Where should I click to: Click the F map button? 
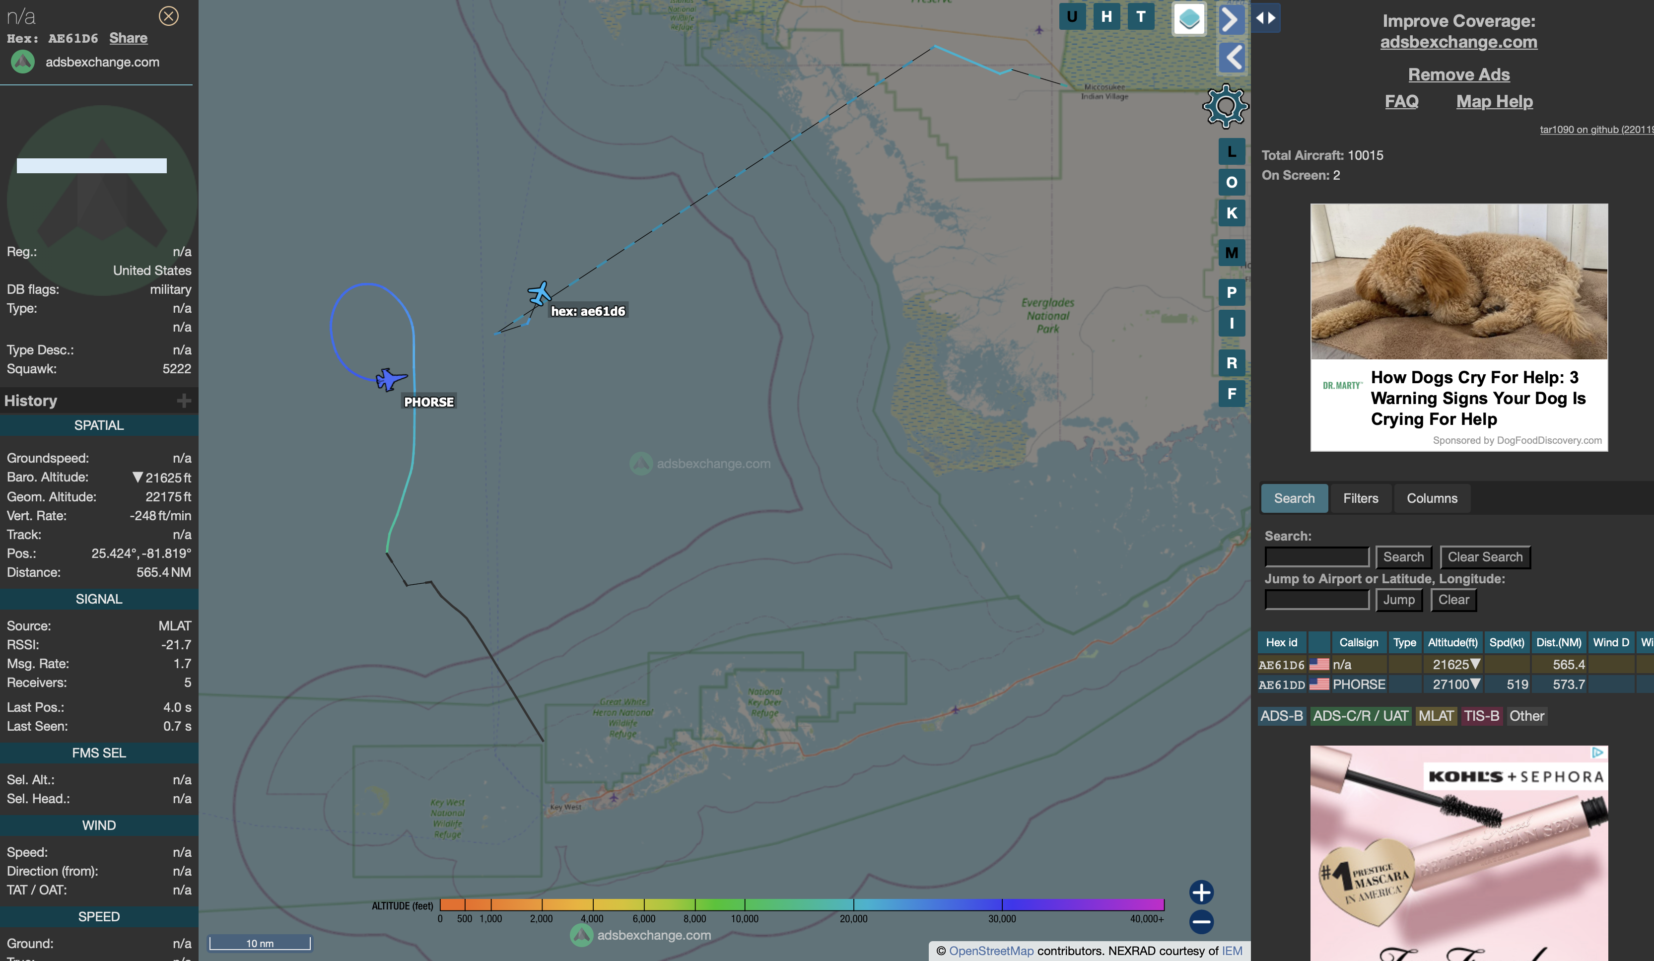click(x=1231, y=394)
